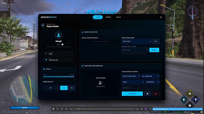Switch to the Players tab
Viewport: 204px width, 114px height.
[x=98, y=17]
